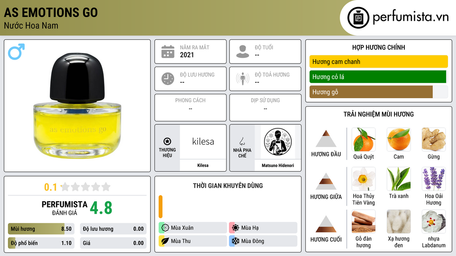Click the Gừng ginger note image
The image size is (456, 256).
click(434, 140)
